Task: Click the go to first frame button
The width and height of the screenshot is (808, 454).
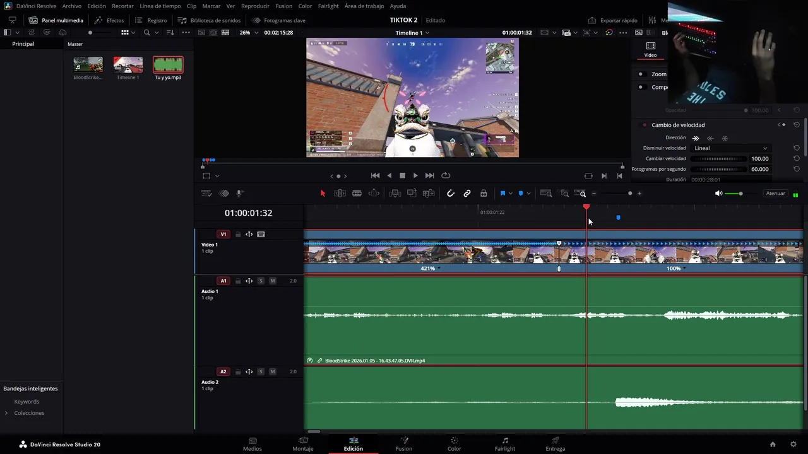Action: 375,176
